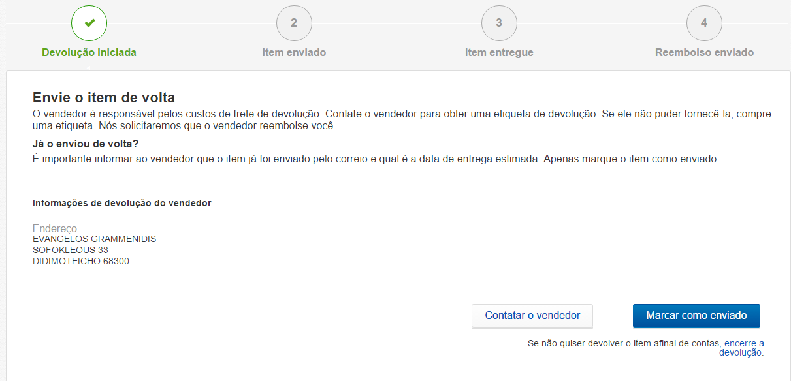Open the Devolução iniciada step label

pos(89,52)
